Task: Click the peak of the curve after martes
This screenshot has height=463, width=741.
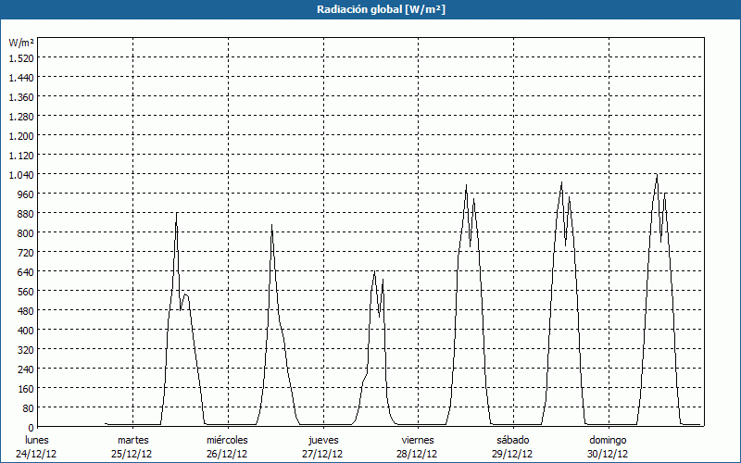Action: (176, 213)
